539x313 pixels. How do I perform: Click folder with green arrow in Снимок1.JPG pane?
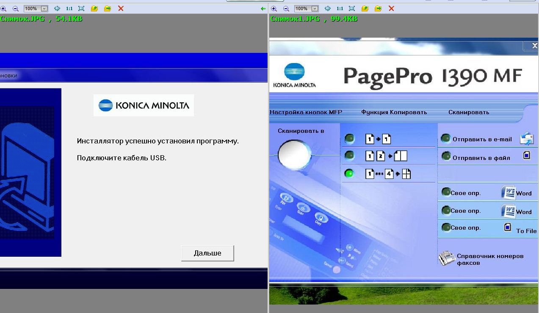[378, 8]
